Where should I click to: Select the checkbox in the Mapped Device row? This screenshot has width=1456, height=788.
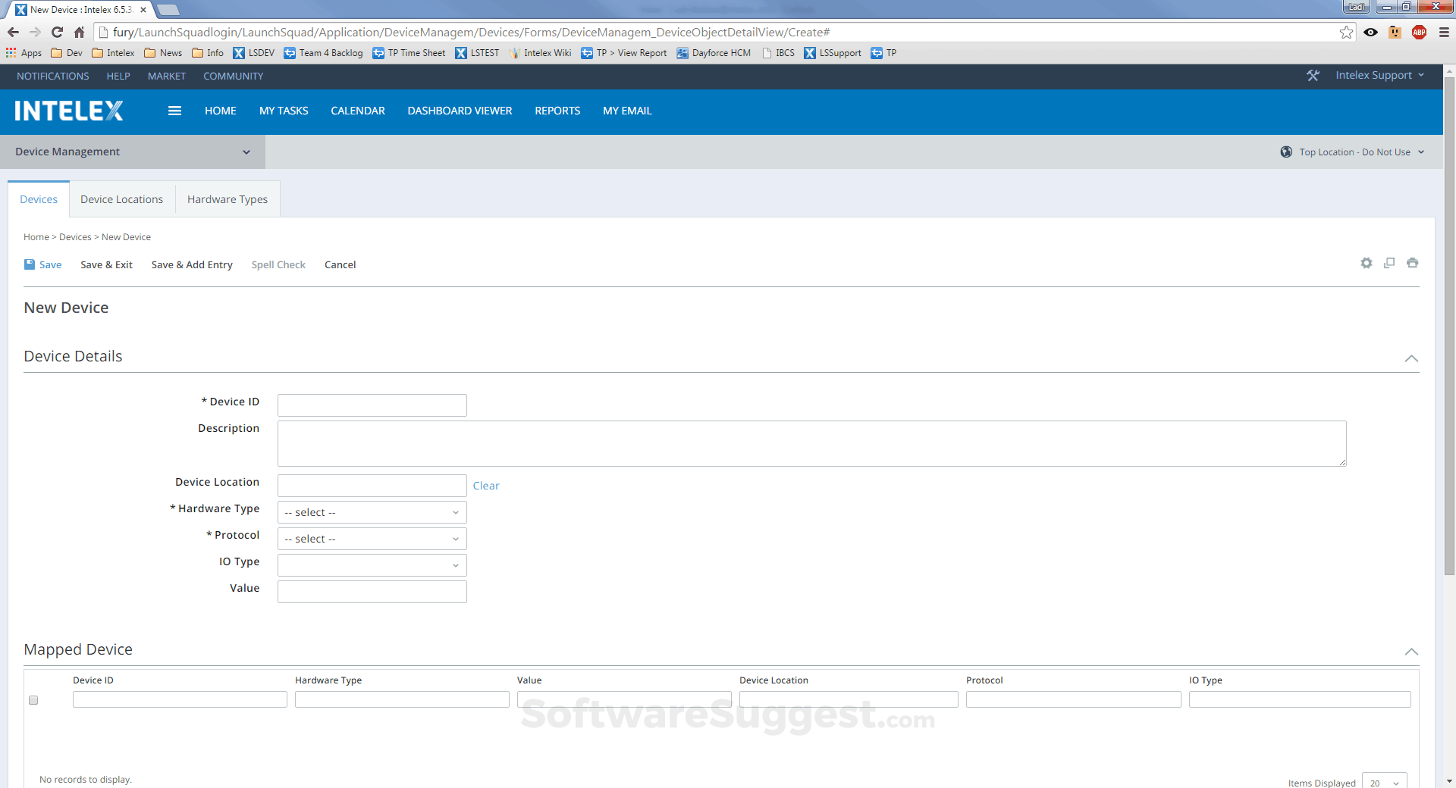click(33, 700)
